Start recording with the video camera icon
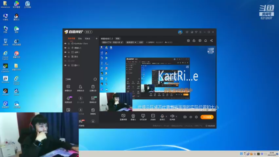 click(185, 117)
